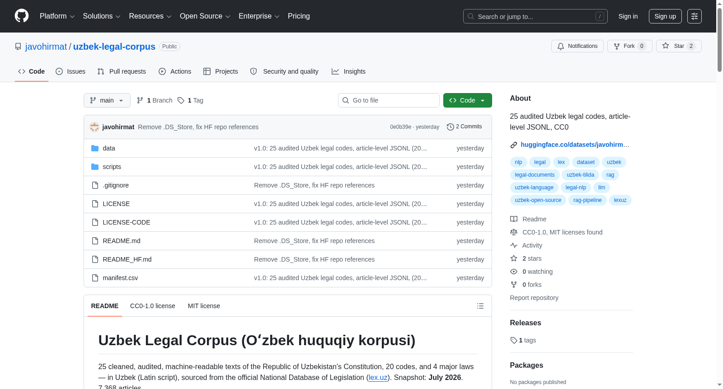Select the README tab
This screenshot has width=723, height=389.
pos(105,306)
